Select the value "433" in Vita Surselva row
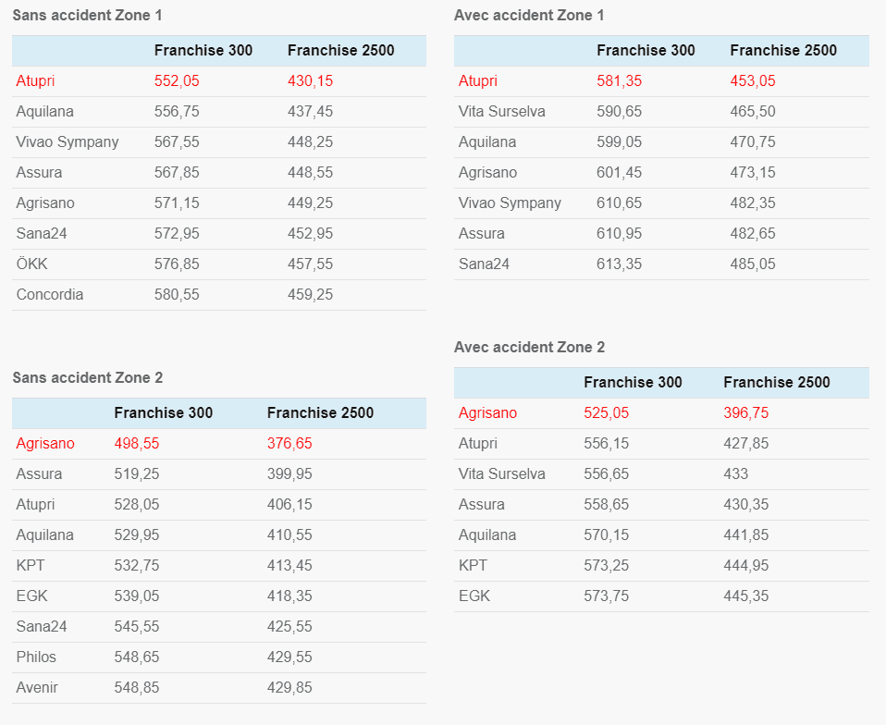 click(735, 474)
